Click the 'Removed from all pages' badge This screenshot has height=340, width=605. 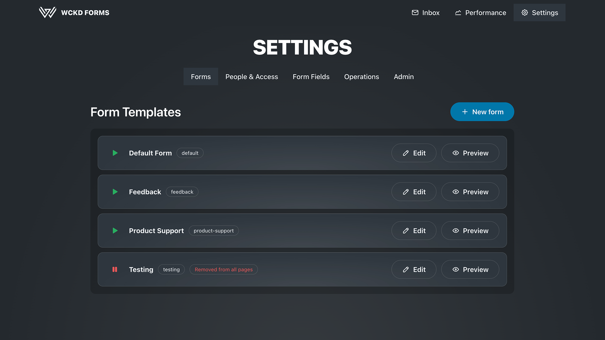point(224,269)
